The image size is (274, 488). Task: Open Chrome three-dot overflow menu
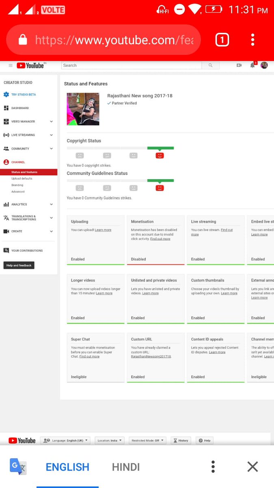point(253,40)
